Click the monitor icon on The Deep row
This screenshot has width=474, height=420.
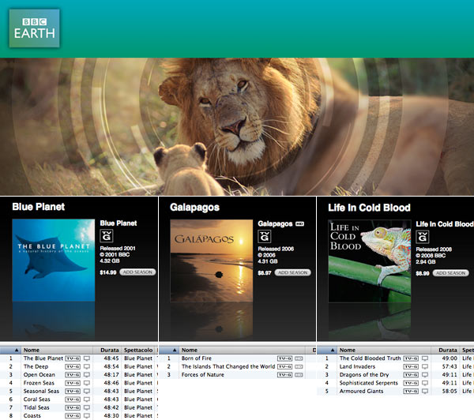[x=87, y=366]
